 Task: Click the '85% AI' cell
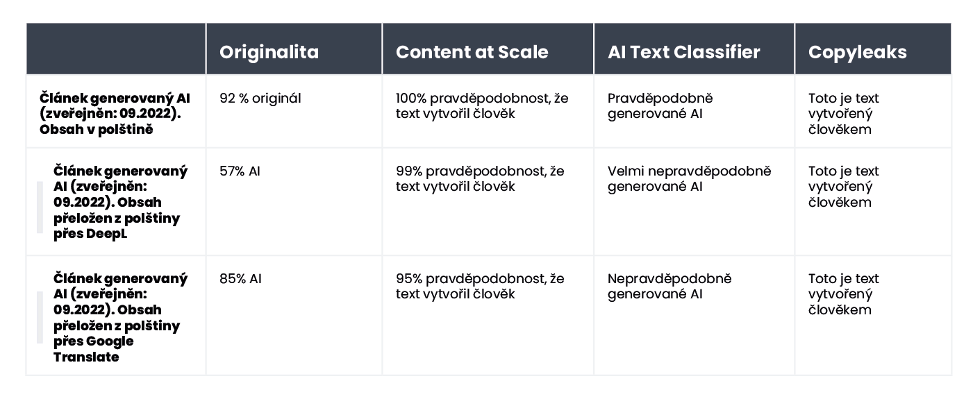tap(240, 279)
